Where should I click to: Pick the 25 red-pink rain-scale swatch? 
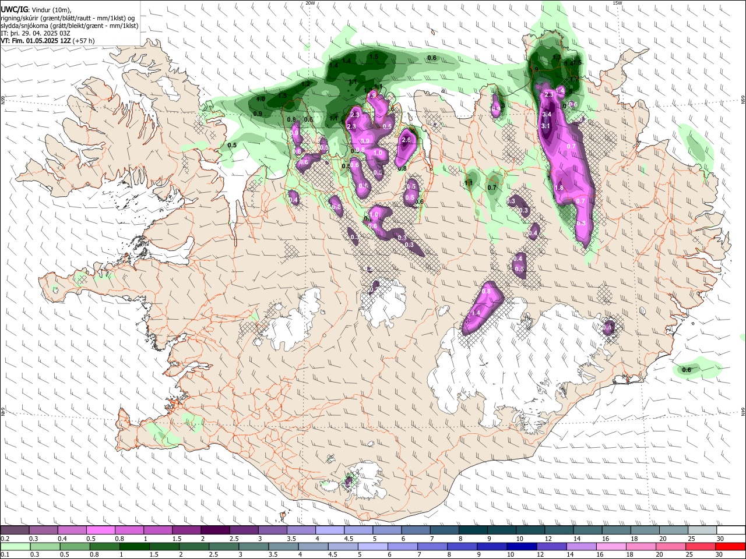click(x=699, y=546)
